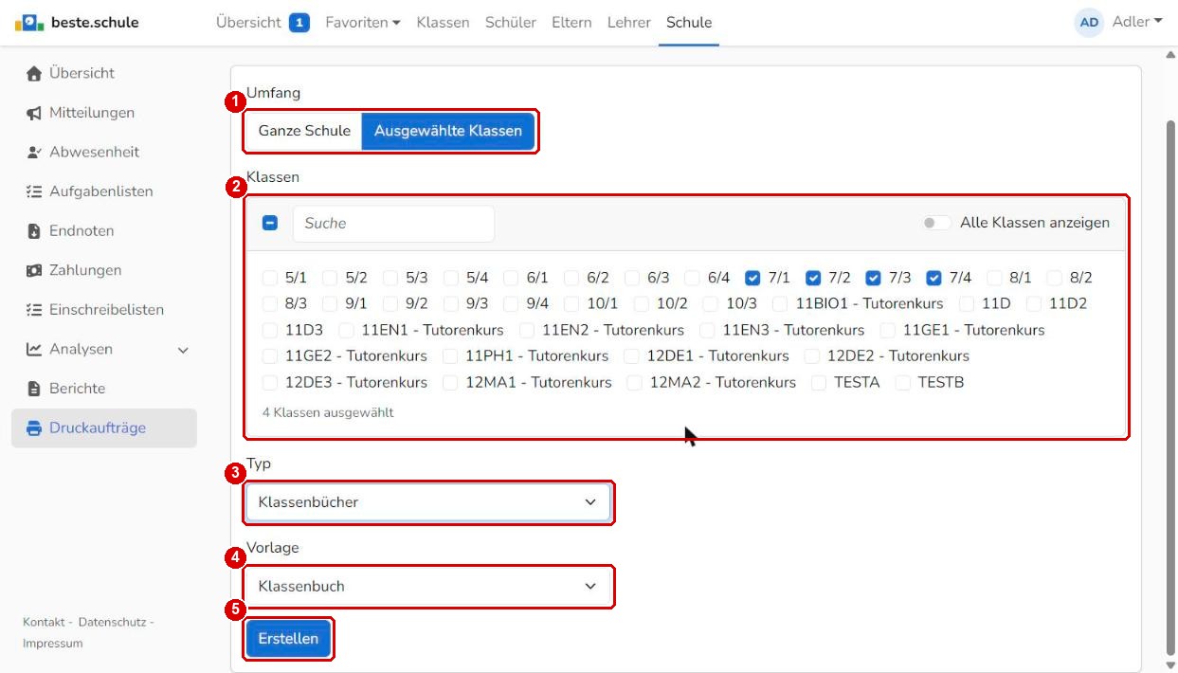Click the Analysen chart icon
This screenshot has height=673, width=1178.
tap(34, 350)
